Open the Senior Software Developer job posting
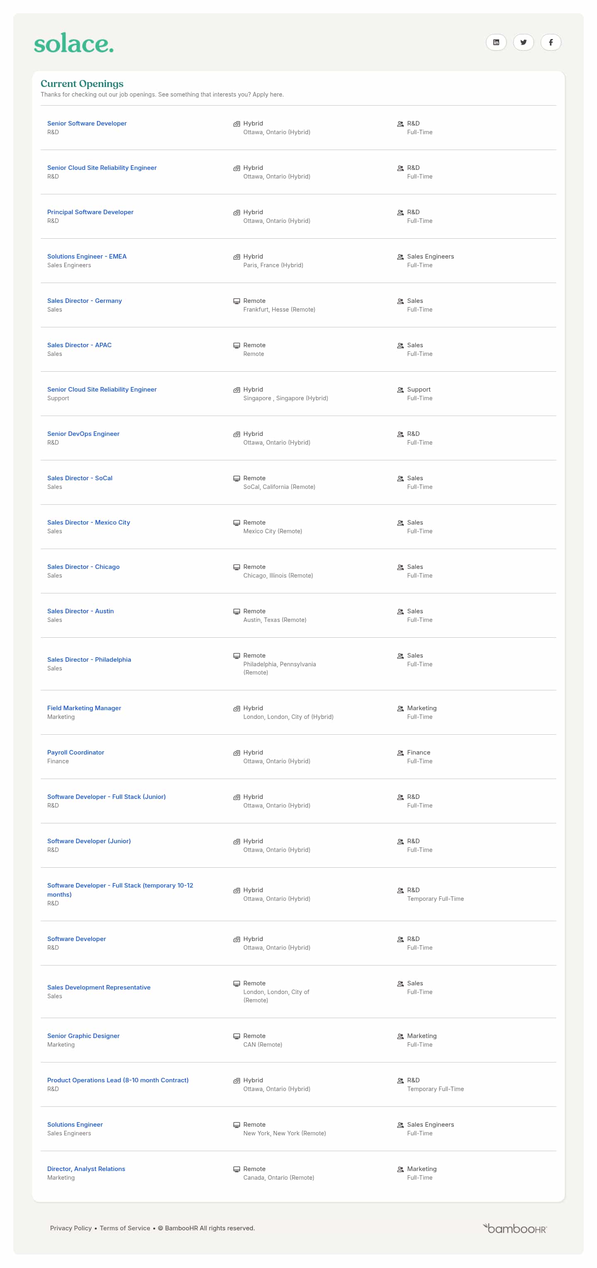The width and height of the screenshot is (597, 1268). coord(87,123)
